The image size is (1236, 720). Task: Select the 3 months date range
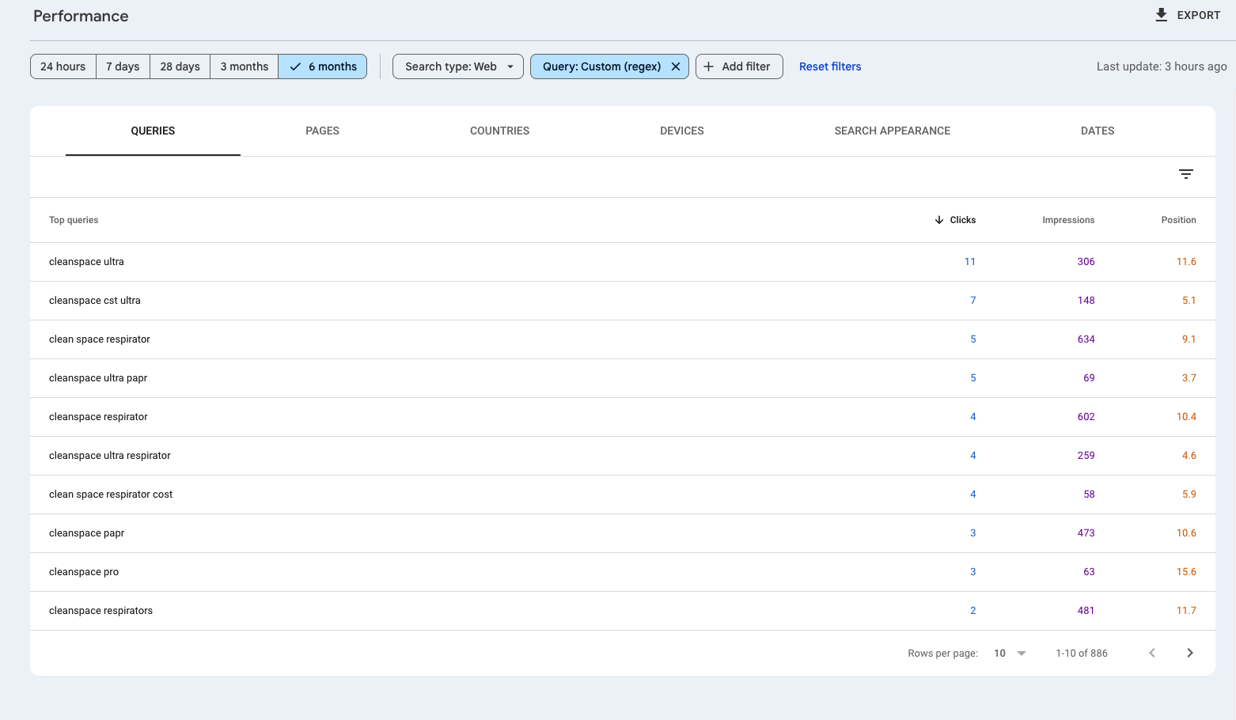click(245, 66)
